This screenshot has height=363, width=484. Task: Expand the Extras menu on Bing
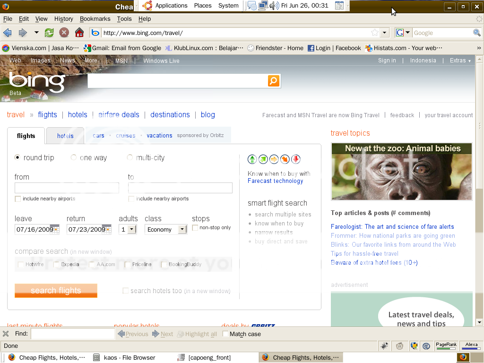pos(460,60)
